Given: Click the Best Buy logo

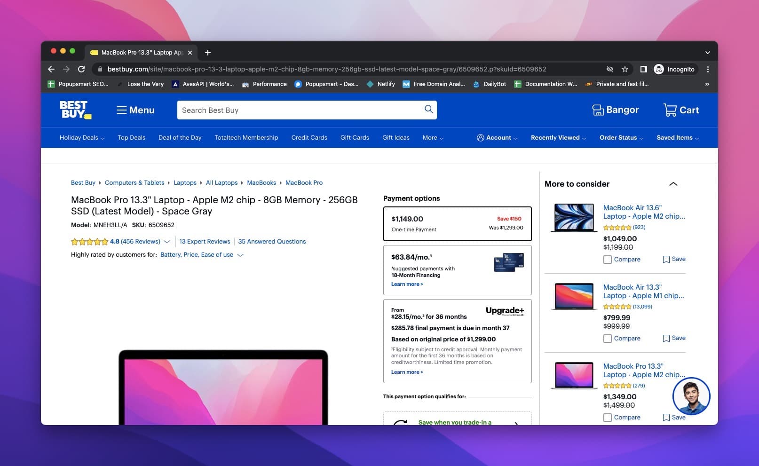Looking at the screenshot, I should 75,110.
